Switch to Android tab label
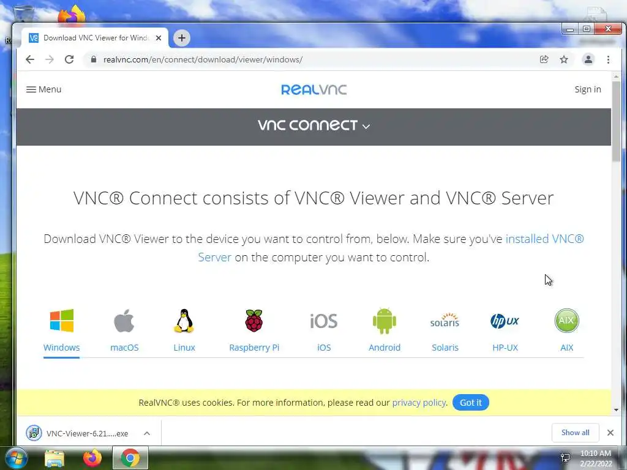 [385, 348]
